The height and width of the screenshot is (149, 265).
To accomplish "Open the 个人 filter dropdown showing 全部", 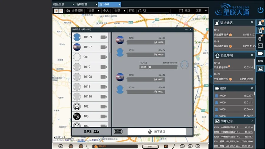I will tap(94, 11).
